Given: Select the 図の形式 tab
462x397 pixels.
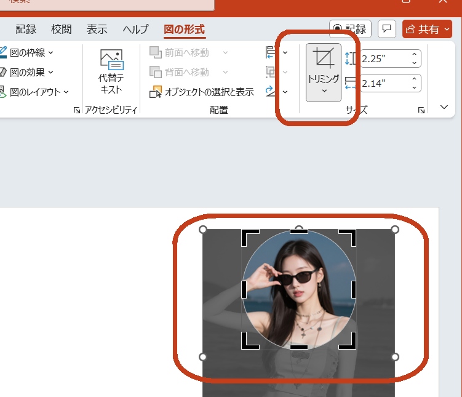Looking at the screenshot, I should (x=185, y=29).
